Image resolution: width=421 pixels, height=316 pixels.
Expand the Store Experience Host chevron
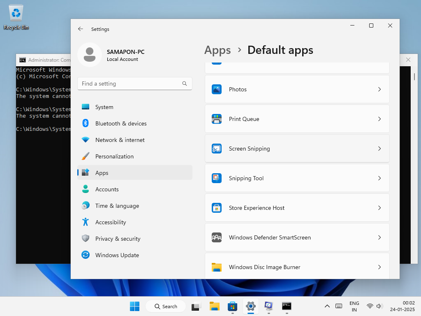pyautogui.click(x=379, y=208)
